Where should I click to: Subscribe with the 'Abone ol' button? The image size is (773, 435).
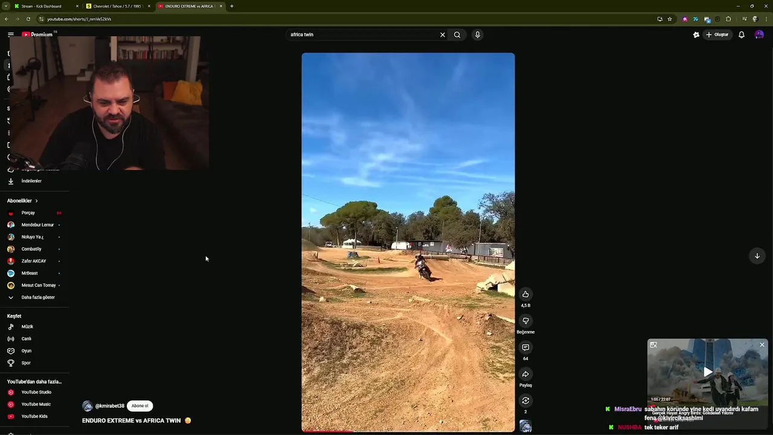tap(140, 406)
